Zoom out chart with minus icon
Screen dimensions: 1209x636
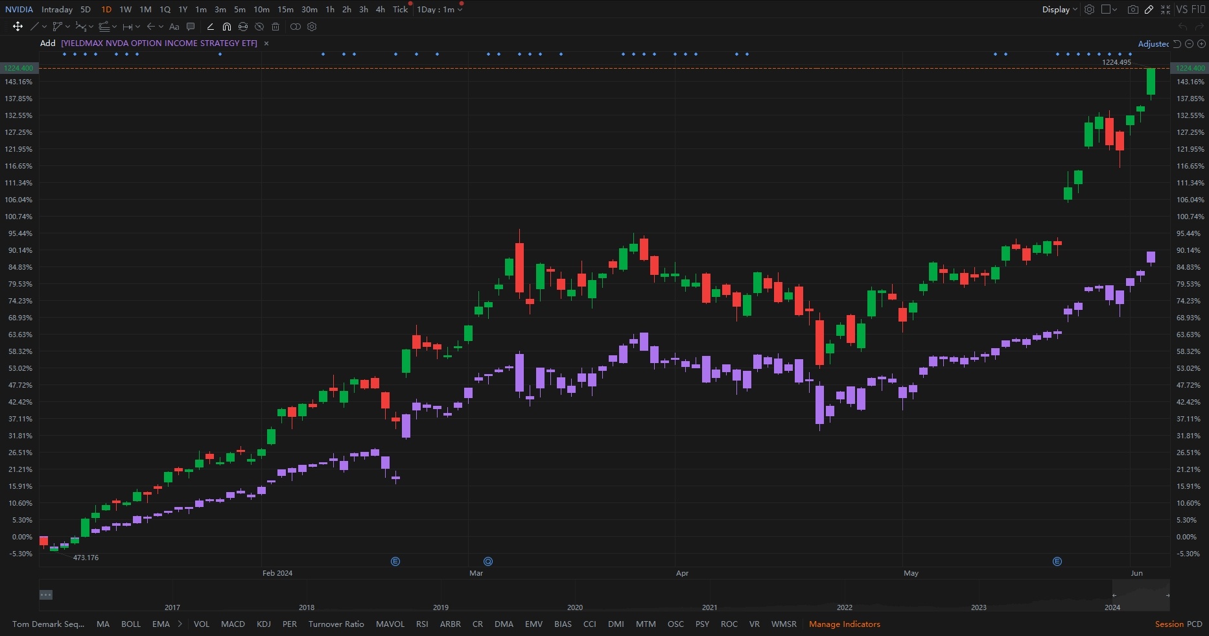coord(1189,43)
